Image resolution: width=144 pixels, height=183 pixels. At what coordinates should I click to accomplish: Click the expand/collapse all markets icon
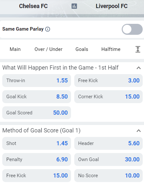click(x=138, y=49)
